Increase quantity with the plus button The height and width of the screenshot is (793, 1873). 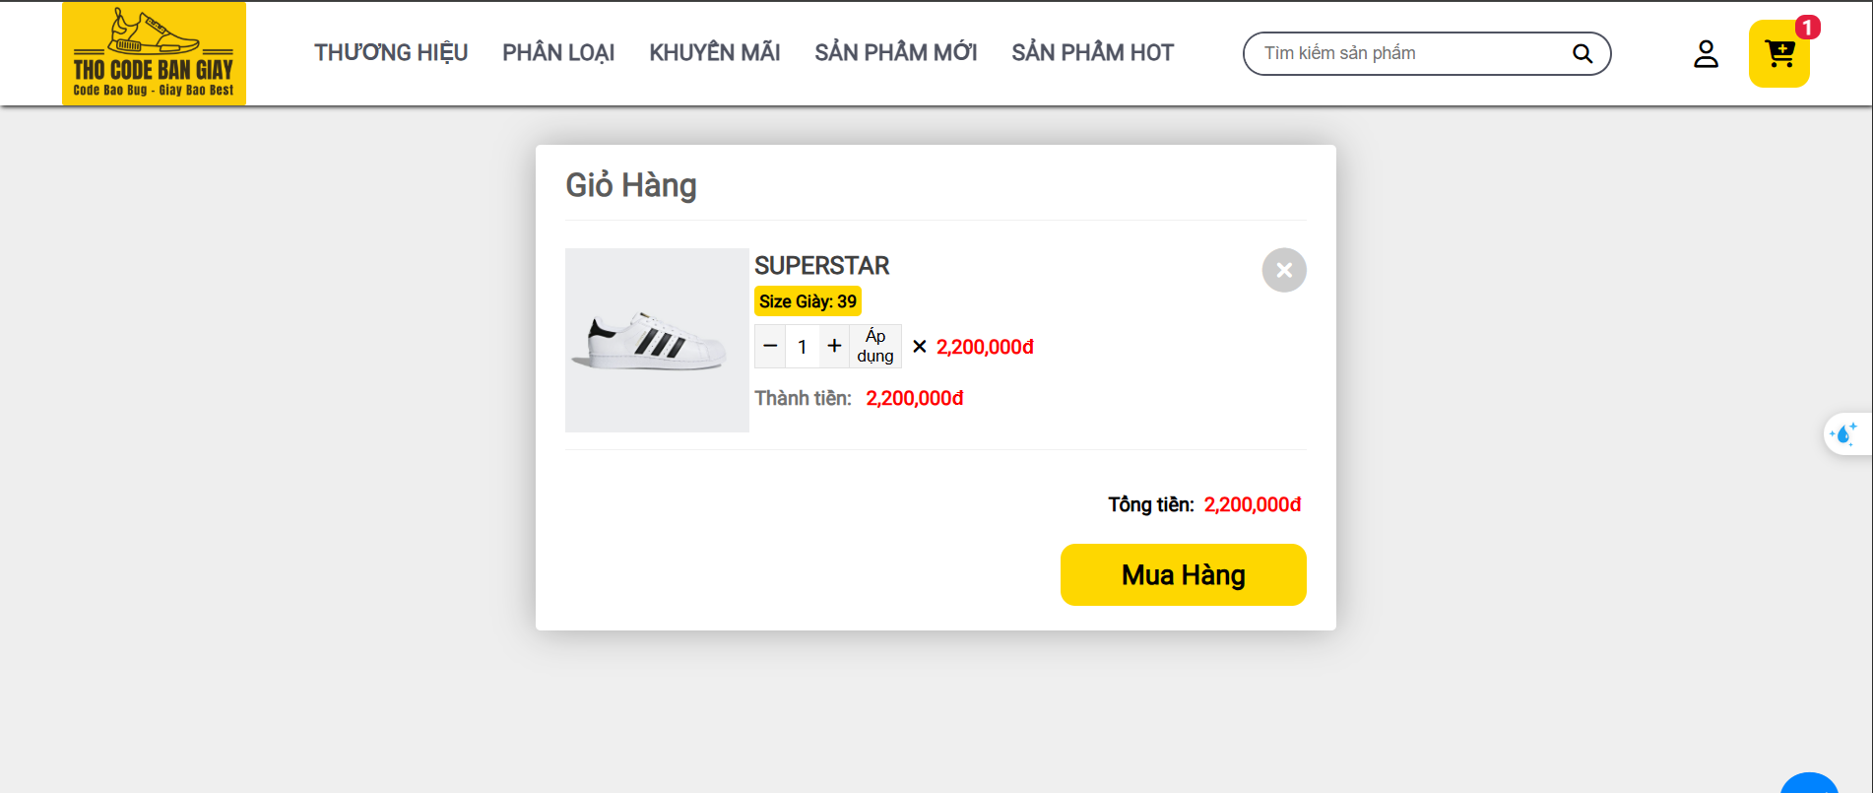[834, 346]
